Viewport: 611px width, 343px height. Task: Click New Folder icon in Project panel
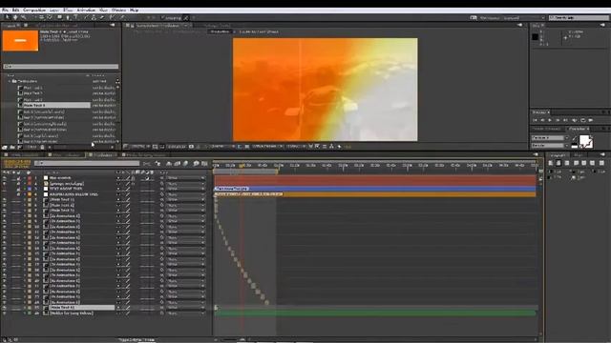coord(12,148)
